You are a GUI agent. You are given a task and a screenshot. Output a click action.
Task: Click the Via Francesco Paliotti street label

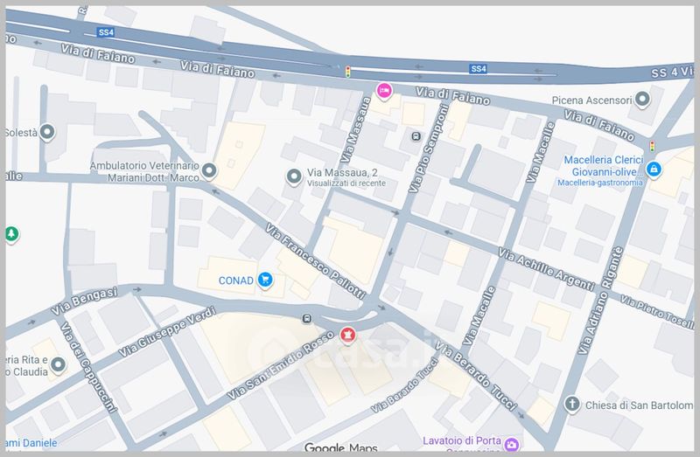pyautogui.click(x=314, y=264)
